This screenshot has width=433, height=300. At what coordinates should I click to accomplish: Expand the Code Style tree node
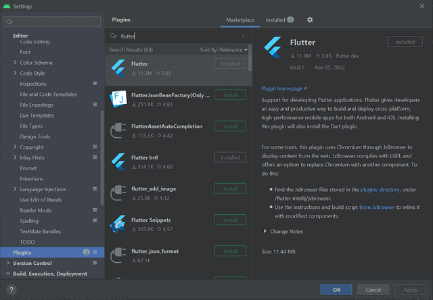(x=15, y=73)
